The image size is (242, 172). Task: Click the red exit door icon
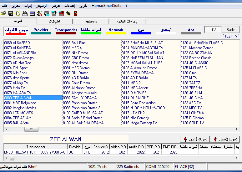[75, 13]
